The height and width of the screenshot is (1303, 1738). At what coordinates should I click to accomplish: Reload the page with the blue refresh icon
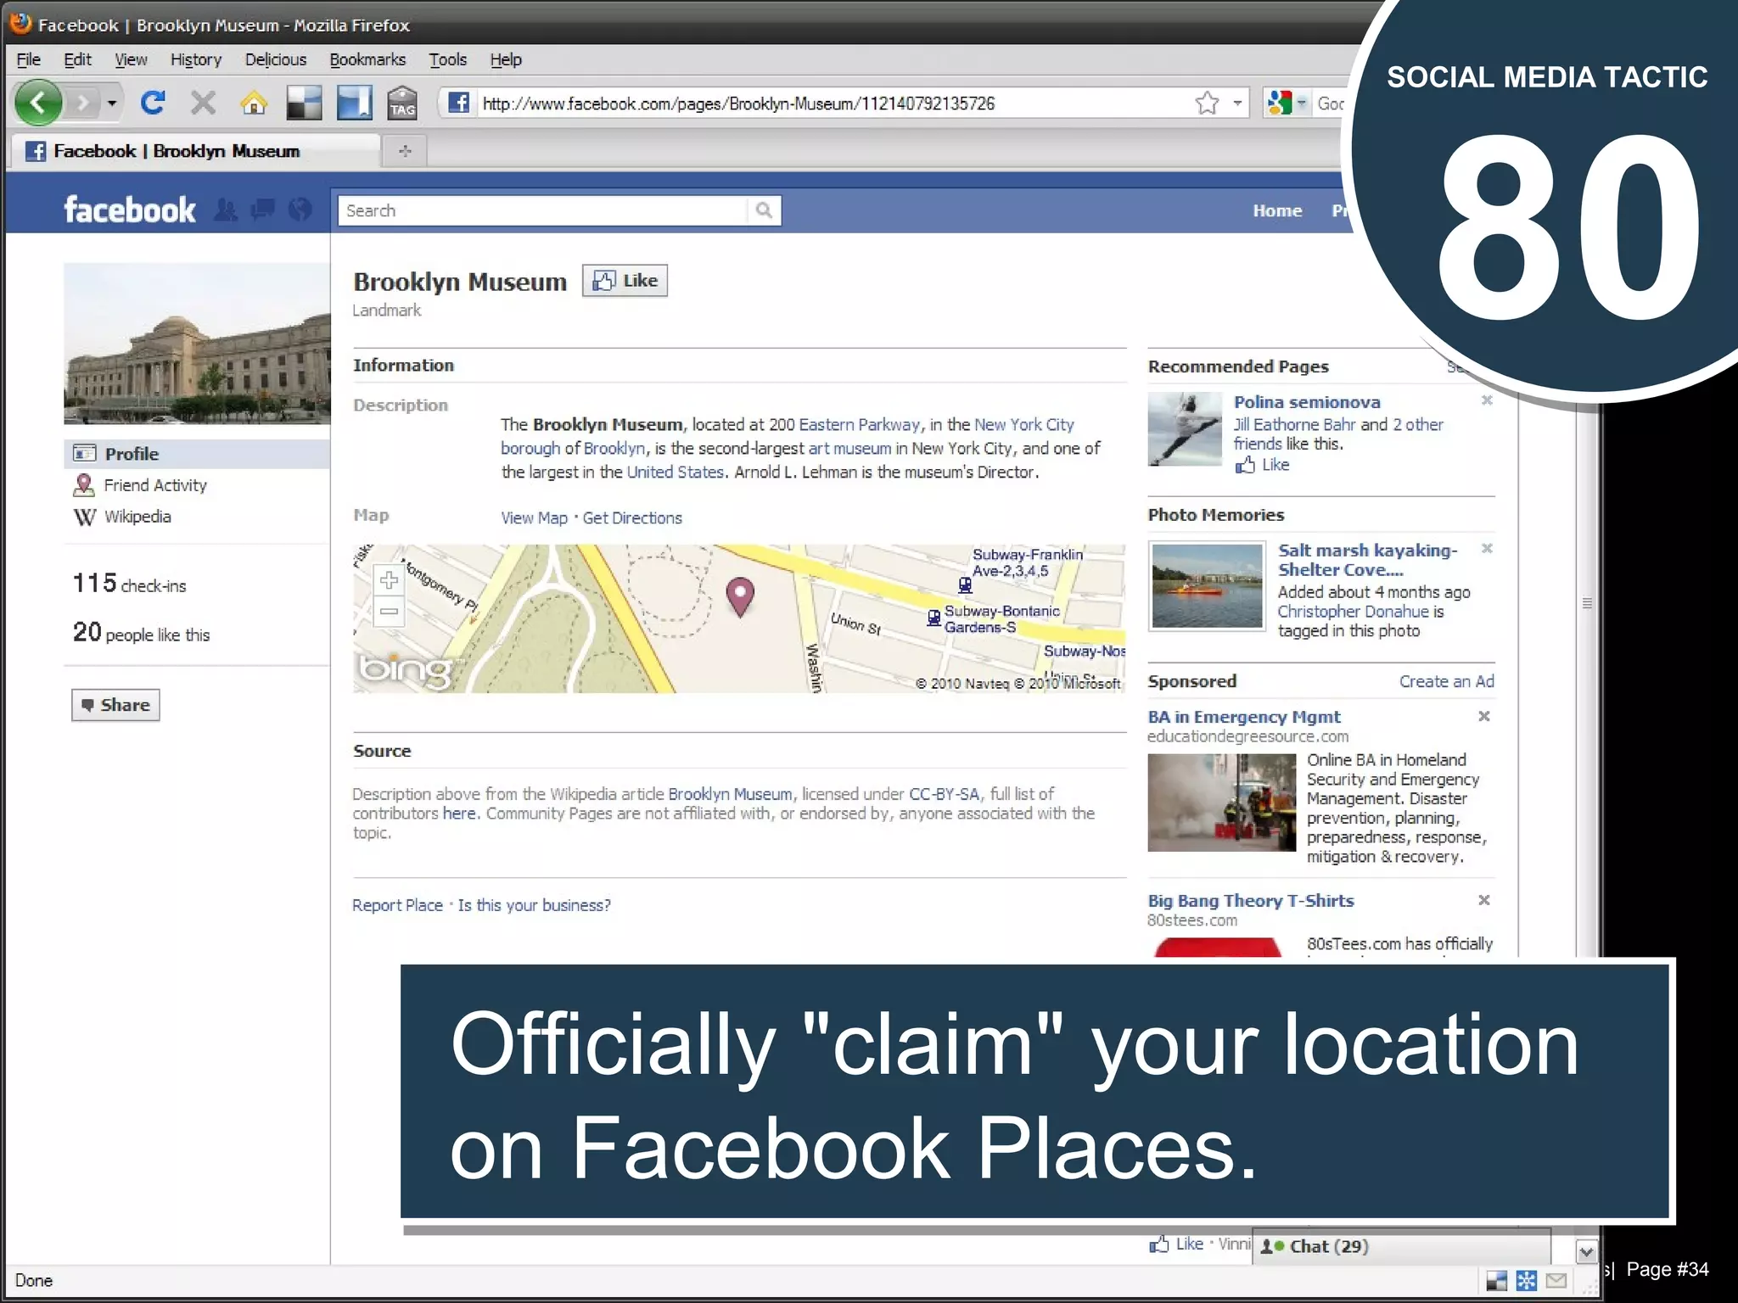click(153, 103)
